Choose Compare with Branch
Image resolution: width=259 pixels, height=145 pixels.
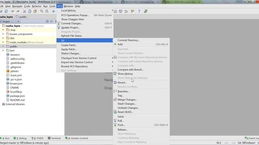[141, 70]
